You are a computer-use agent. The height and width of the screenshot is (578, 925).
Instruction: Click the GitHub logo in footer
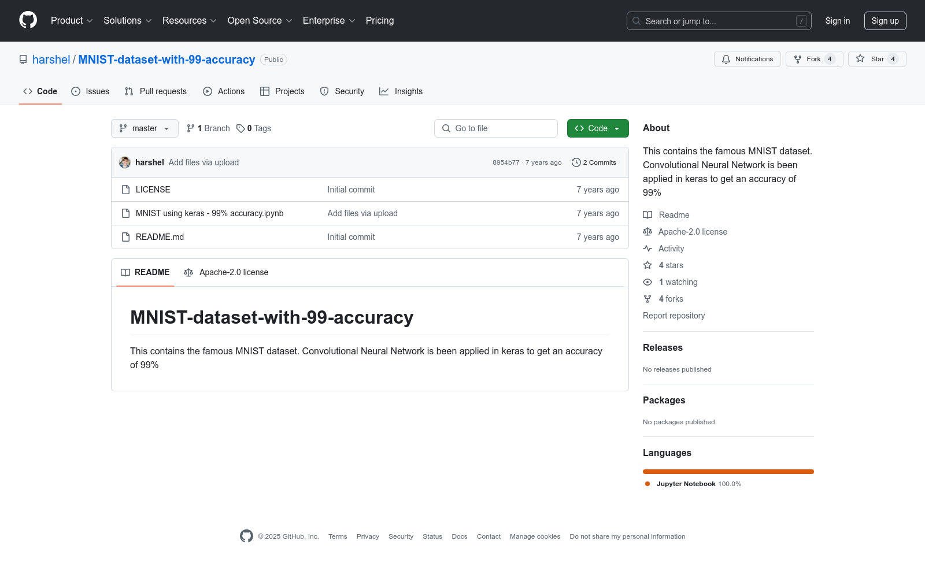(246, 536)
